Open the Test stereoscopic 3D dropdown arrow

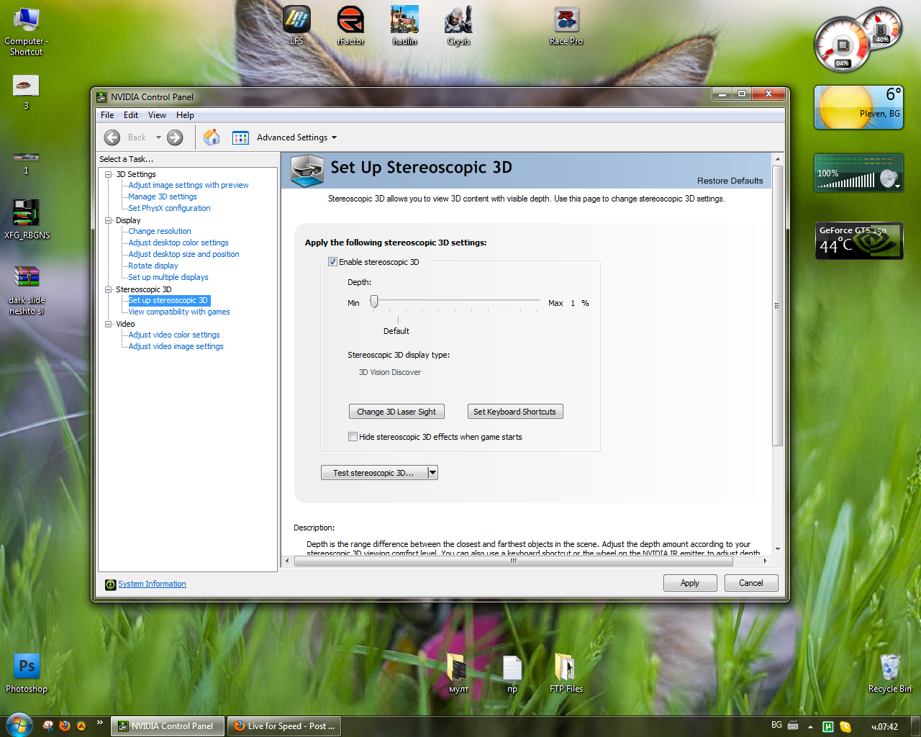[x=432, y=473]
